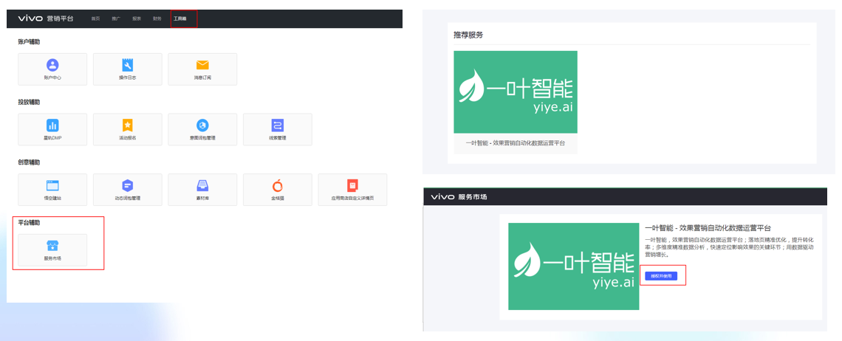The image size is (842, 341).
Task: Open 操作日志 wrench log icon
Action: pos(127,66)
